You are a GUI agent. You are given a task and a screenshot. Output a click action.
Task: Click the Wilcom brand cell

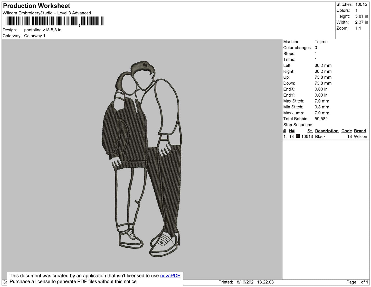(361, 136)
